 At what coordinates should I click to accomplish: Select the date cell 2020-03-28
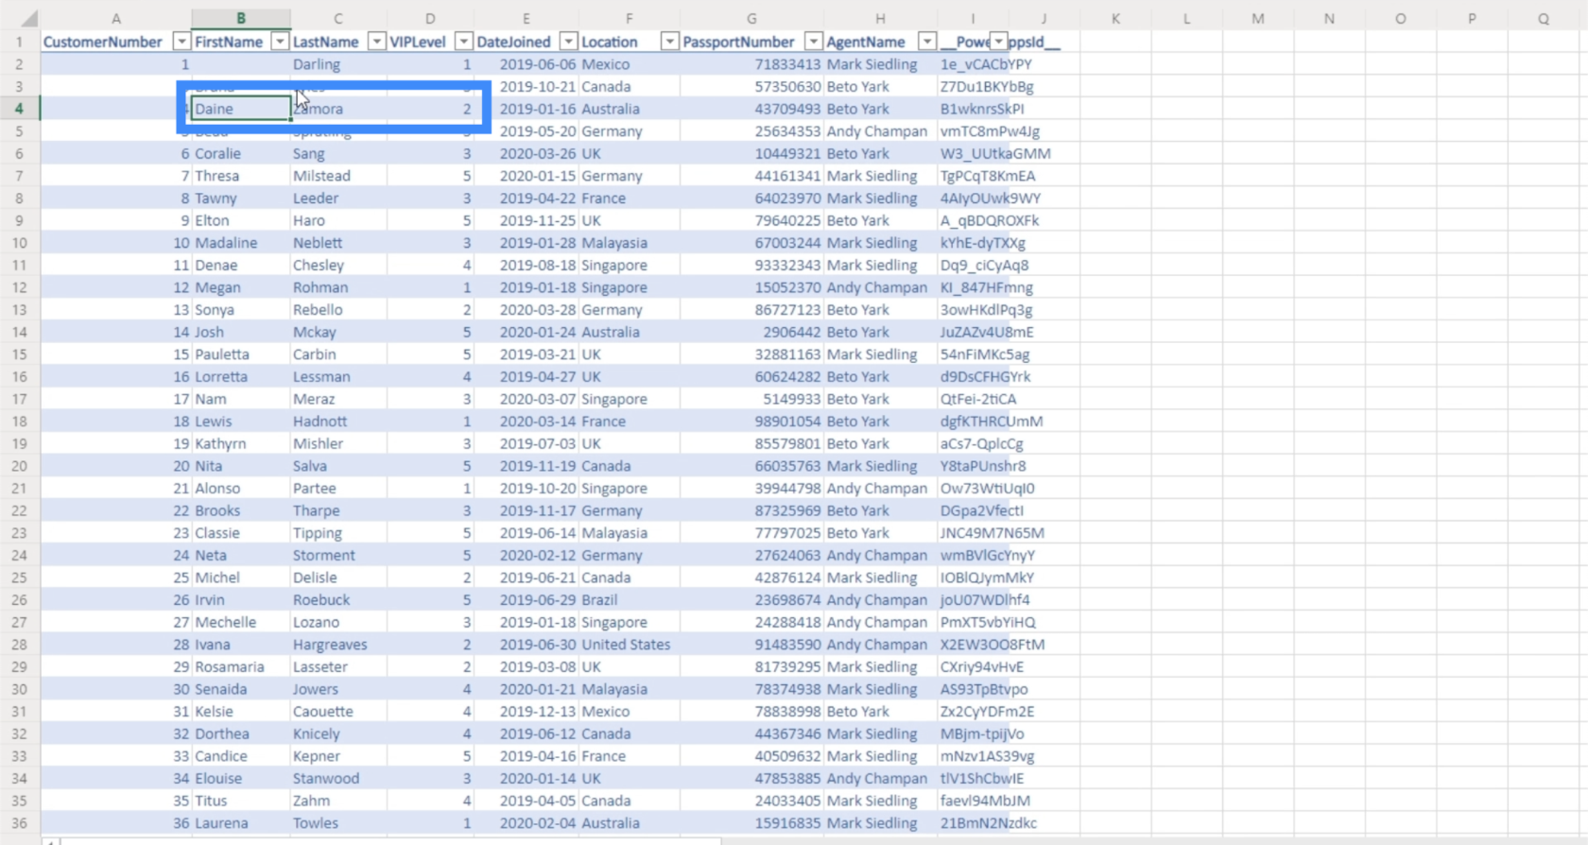(x=526, y=310)
